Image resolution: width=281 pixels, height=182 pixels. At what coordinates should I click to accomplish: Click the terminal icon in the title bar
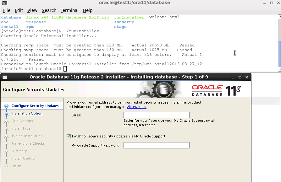[x=5, y=3]
